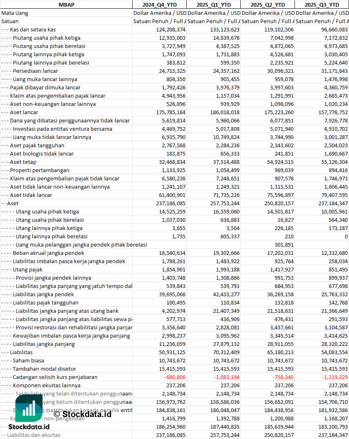Click Saham biasa row label

(28, 361)
